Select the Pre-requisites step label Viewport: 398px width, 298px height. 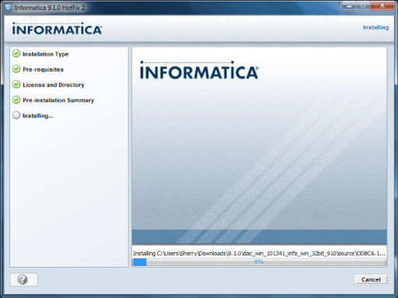43,69
